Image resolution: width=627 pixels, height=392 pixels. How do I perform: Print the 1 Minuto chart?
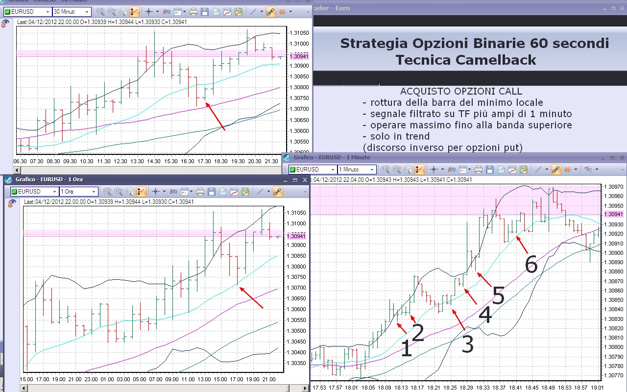[x=478, y=170]
